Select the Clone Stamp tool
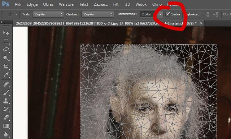This screenshot has height=139, width=231. [6, 101]
